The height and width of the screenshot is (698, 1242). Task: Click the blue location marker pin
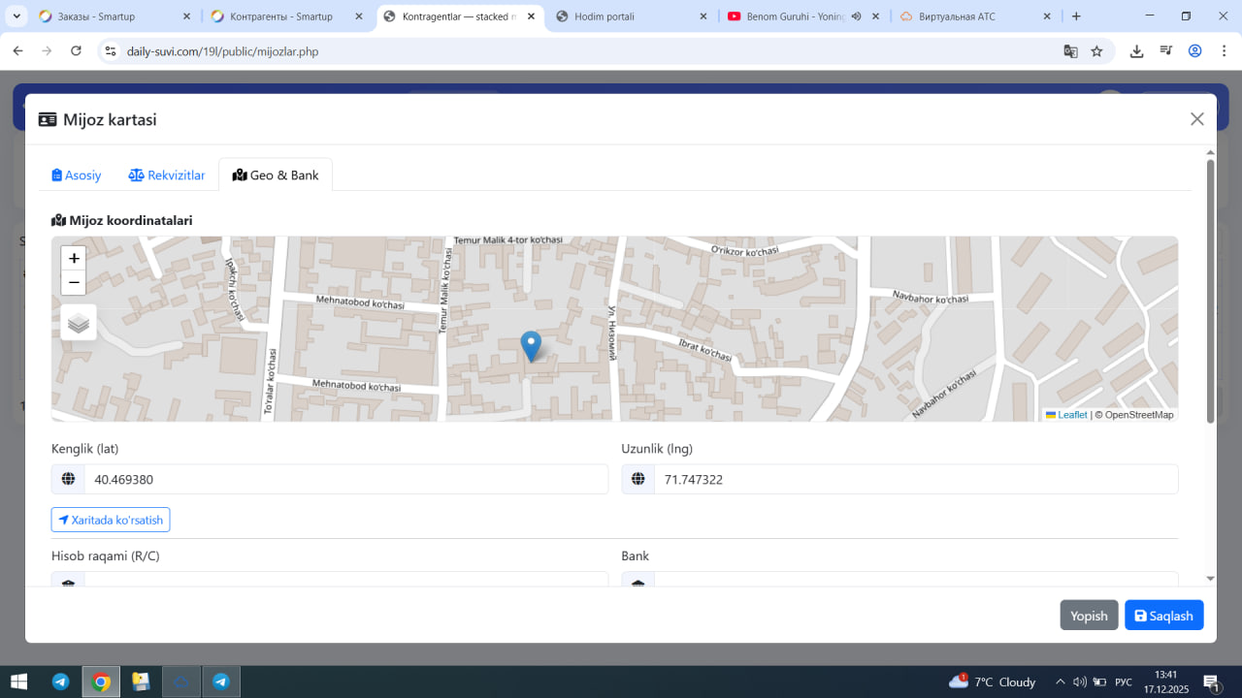click(x=531, y=345)
